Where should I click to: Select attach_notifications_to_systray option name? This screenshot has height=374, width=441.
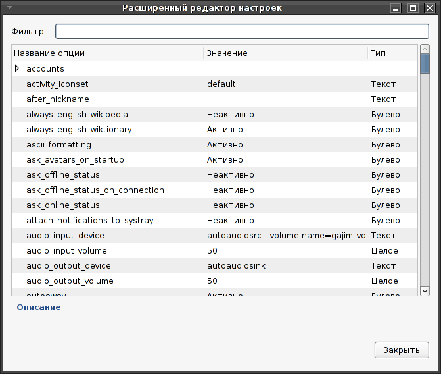click(90, 221)
